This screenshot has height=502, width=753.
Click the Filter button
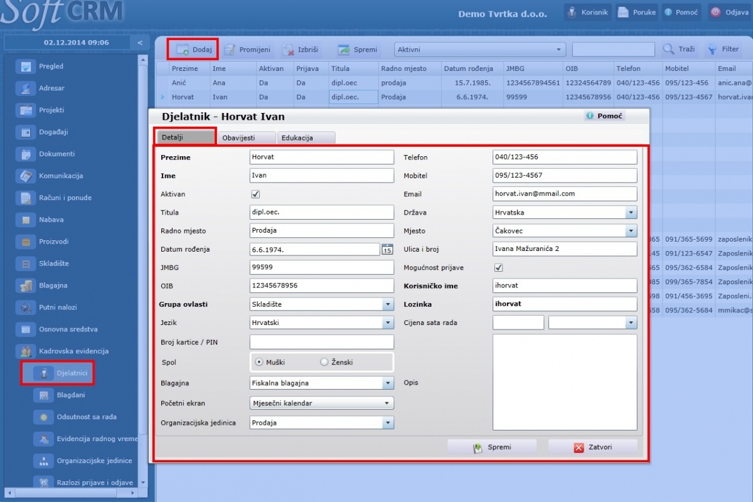click(x=723, y=49)
